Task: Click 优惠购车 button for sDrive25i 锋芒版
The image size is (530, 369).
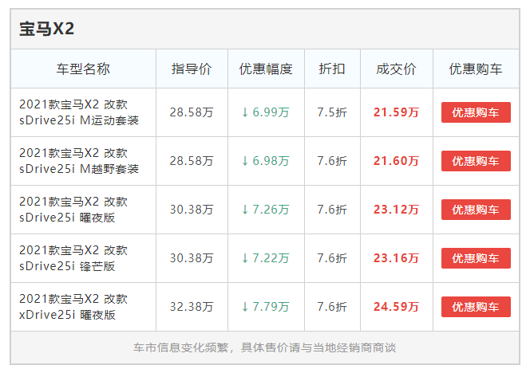Action: tap(476, 258)
